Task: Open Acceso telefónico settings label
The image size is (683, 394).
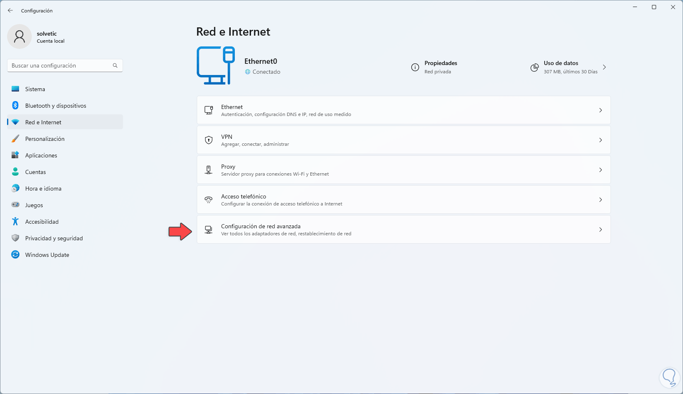Action: (x=244, y=196)
